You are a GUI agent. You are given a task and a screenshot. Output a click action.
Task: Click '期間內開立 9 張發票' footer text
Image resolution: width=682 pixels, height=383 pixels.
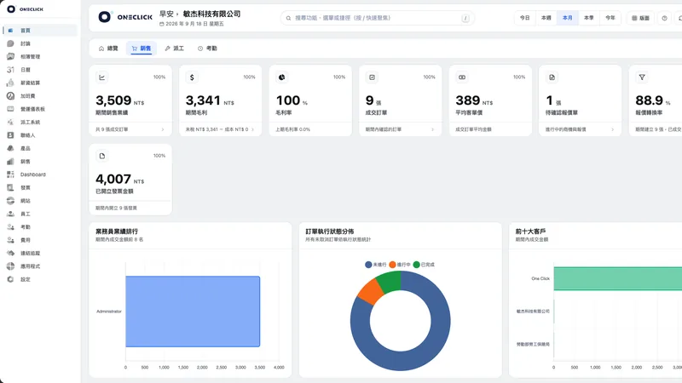pos(116,208)
